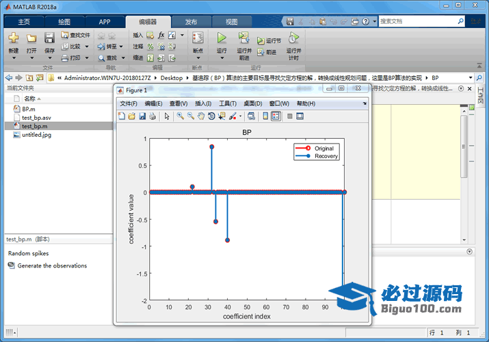Click the help question mark icon

click(x=365, y=21)
